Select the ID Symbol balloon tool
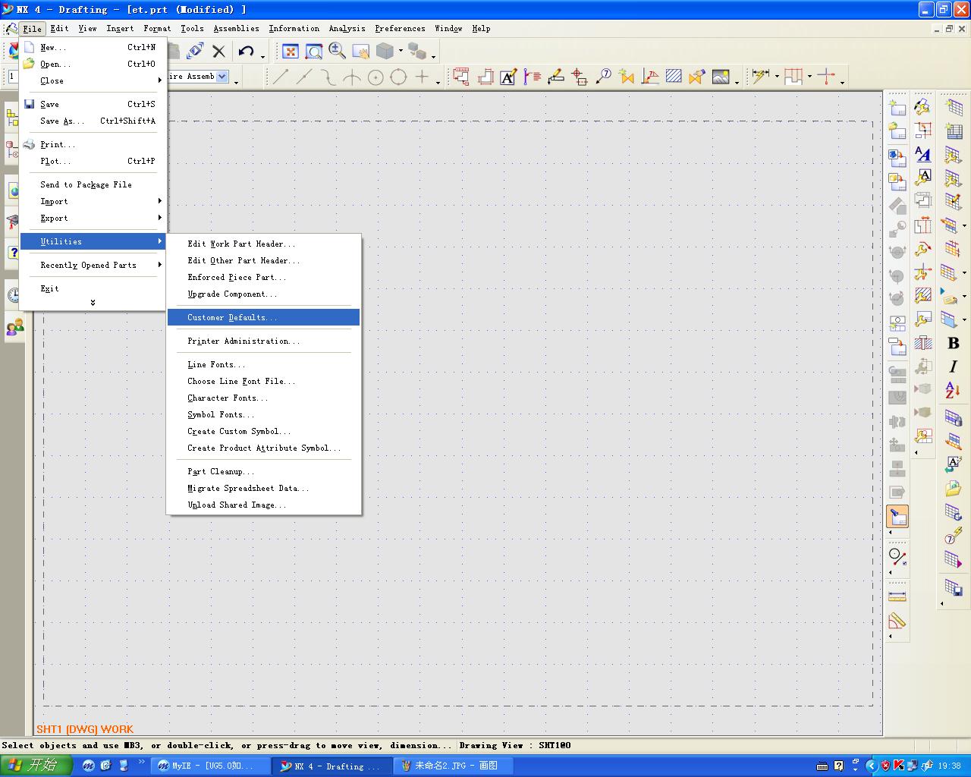971x777 pixels. point(604,77)
